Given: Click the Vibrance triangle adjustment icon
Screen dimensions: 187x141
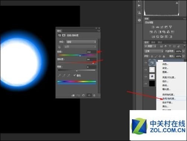Looking at the screenshot, I should click(x=171, y=27).
